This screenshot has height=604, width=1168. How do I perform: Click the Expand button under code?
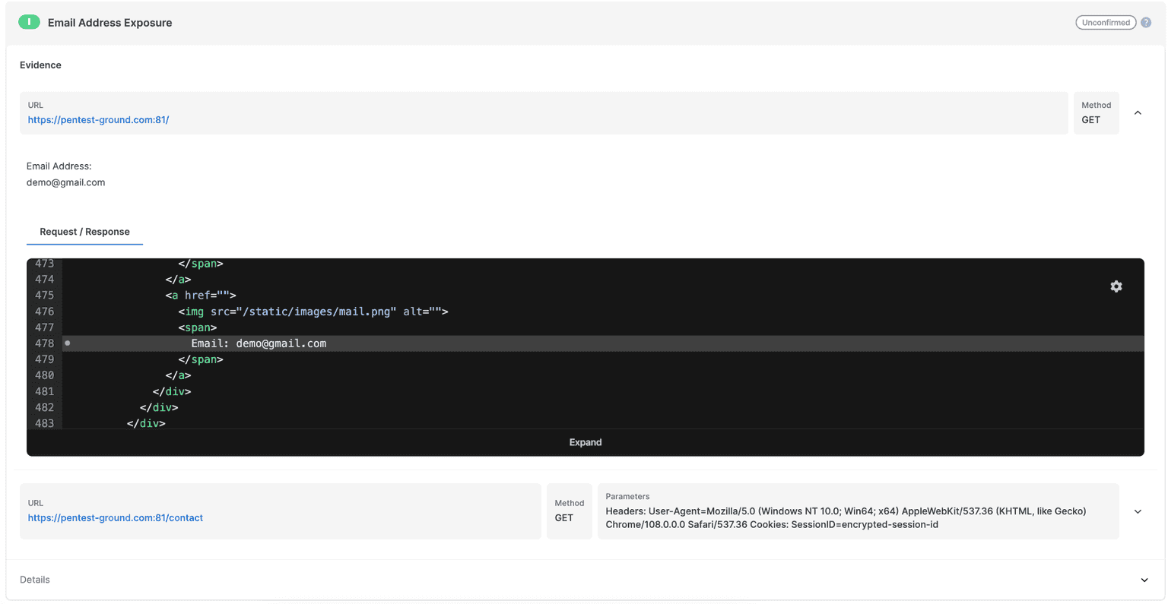point(585,442)
